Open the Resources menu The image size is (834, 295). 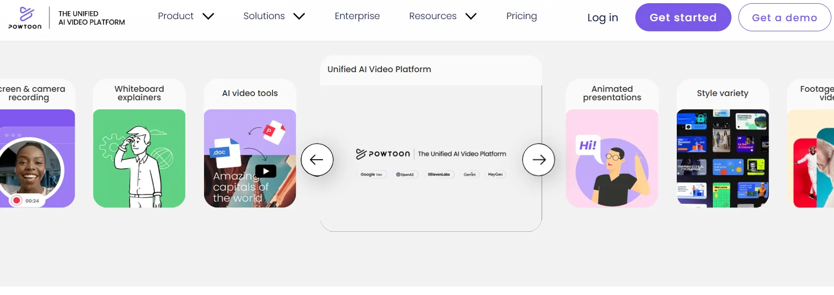[x=433, y=16]
